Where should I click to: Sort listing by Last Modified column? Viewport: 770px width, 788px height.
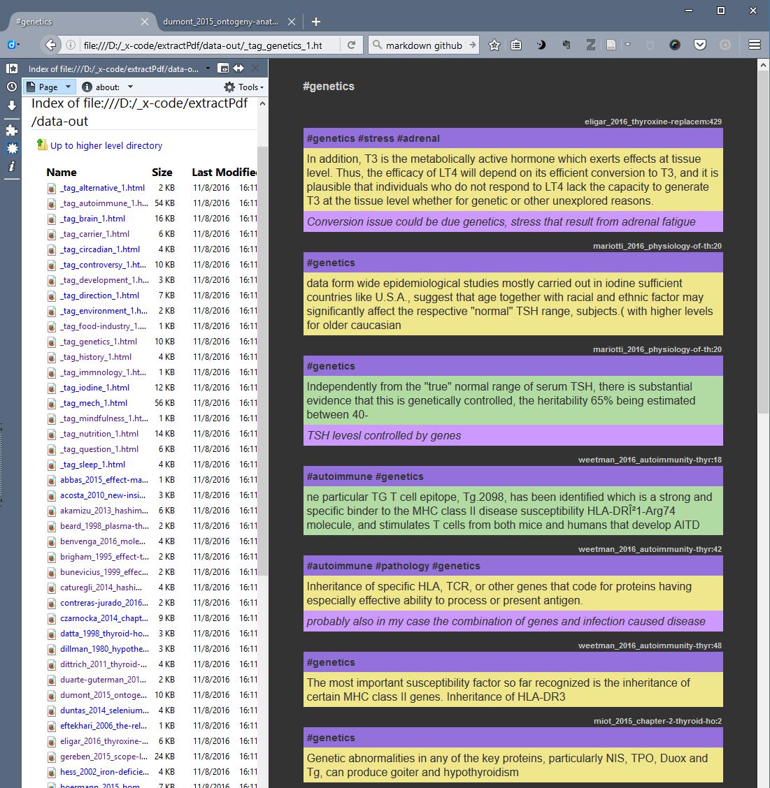pyautogui.click(x=224, y=173)
